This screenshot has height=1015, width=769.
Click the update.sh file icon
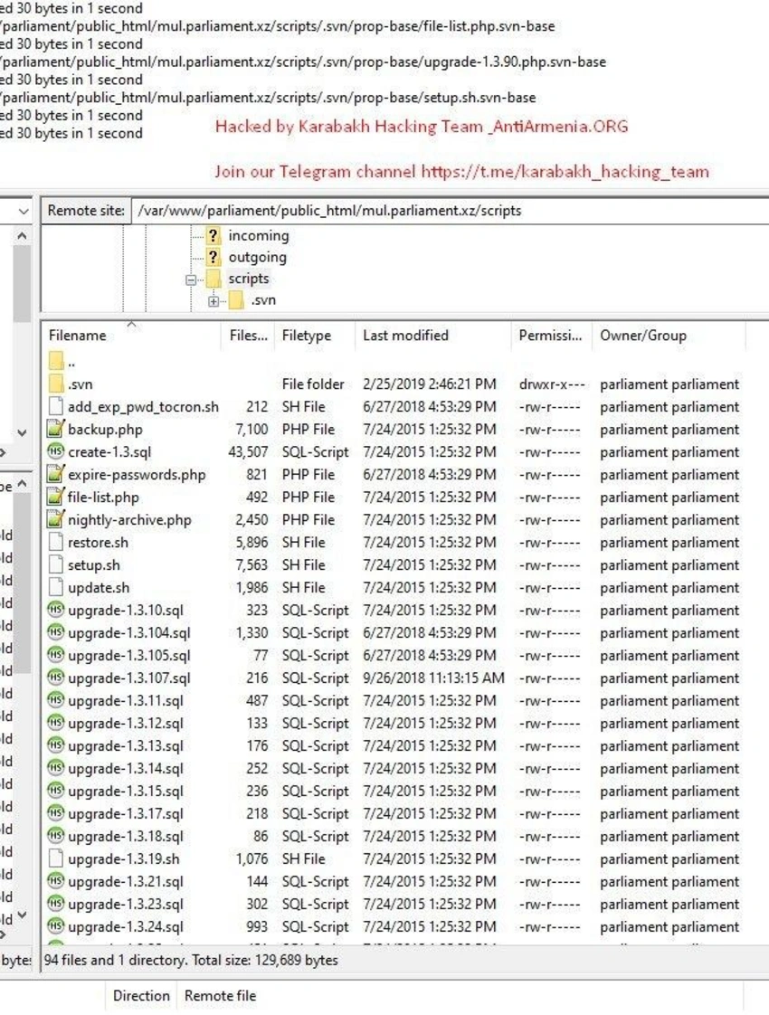click(56, 588)
